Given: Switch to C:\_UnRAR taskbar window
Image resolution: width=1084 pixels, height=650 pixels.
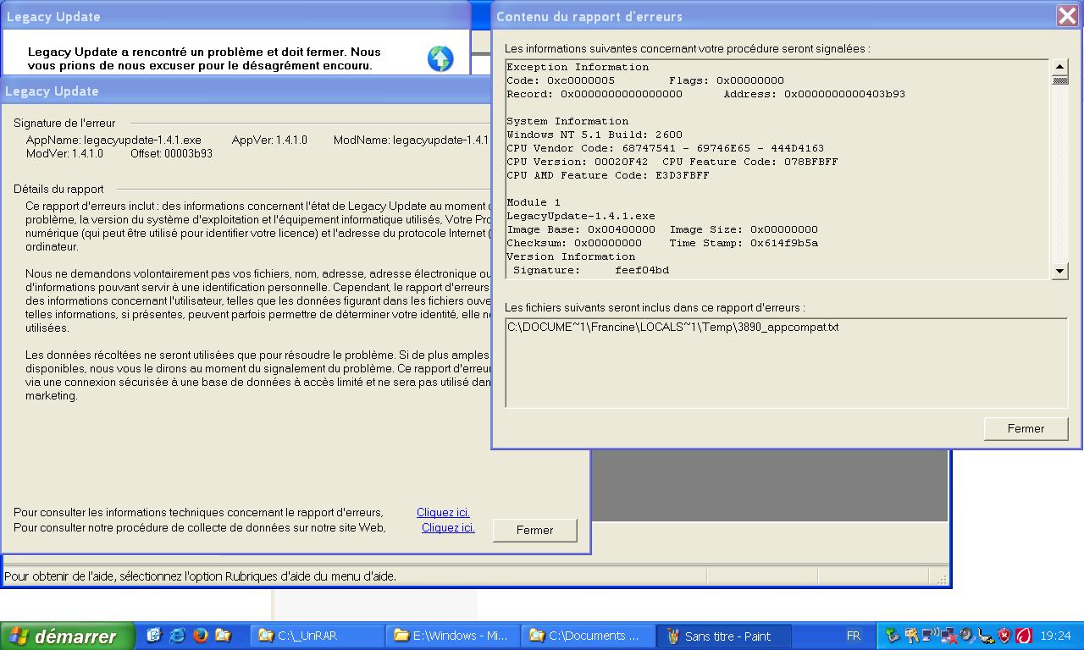Looking at the screenshot, I should click(318, 636).
